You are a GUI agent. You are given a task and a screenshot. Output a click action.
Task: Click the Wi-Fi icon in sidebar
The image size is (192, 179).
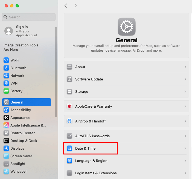tap(6, 60)
